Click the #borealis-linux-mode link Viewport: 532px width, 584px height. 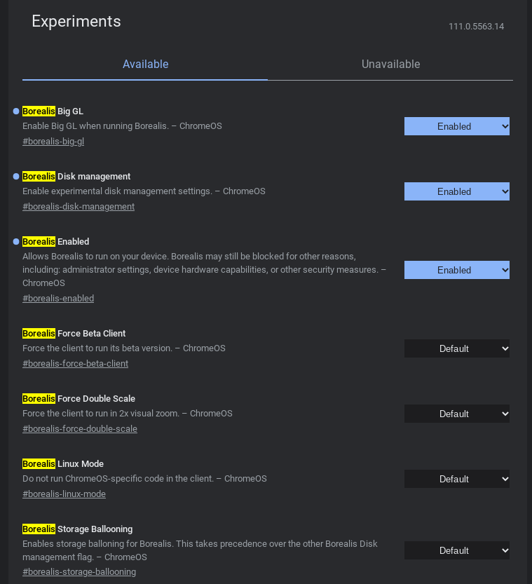point(64,494)
